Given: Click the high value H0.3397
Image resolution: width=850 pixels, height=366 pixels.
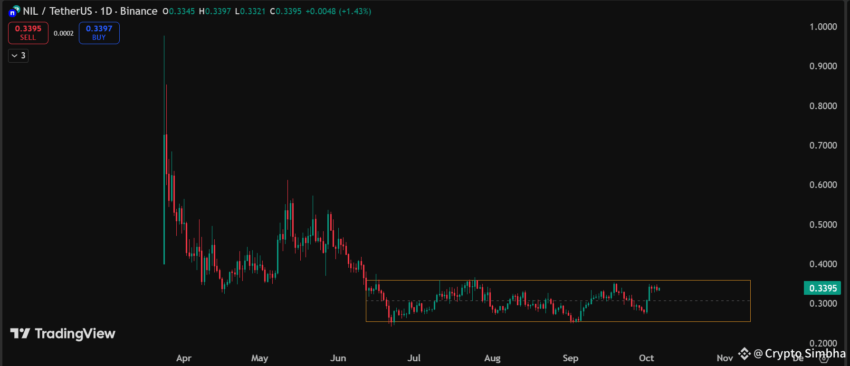Looking at the screenshot, I should click(215, 11).
